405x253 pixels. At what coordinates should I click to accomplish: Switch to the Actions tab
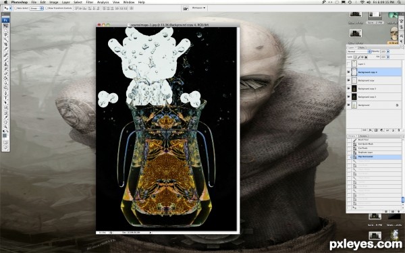tap(363, 136)
